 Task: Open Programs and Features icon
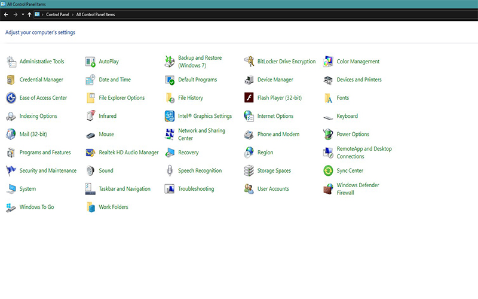11,152
